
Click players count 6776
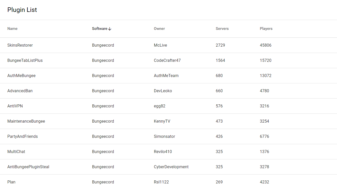point(265,137)
